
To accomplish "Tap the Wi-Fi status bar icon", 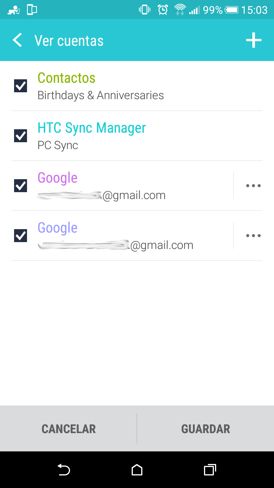I will [x=180, y=10].
